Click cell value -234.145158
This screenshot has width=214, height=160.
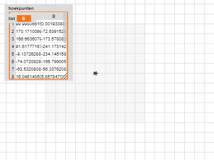(54, 54)
